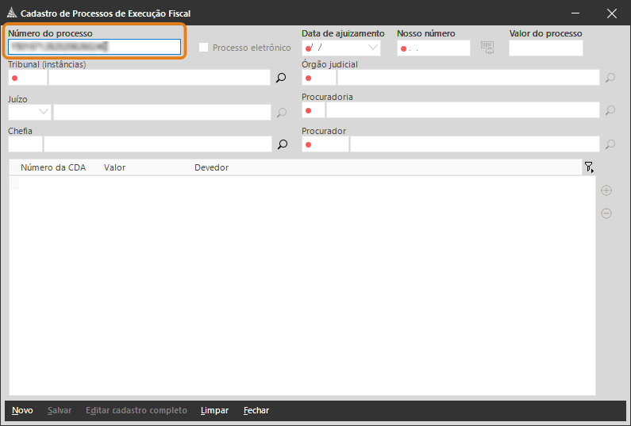Click the Procurador search magnifier icon
The height and width of the screenshot is (426, 631).
610,144
